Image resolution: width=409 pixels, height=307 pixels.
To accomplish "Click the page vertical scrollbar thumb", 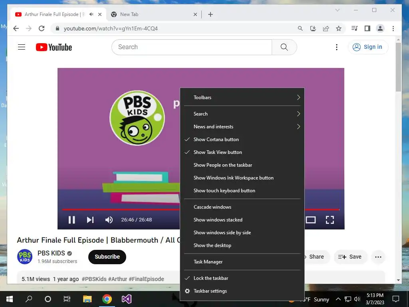I will coord(398,67).
